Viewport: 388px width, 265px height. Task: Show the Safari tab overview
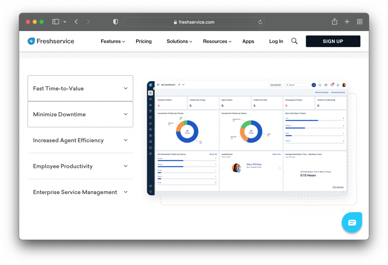pos(360,22)
